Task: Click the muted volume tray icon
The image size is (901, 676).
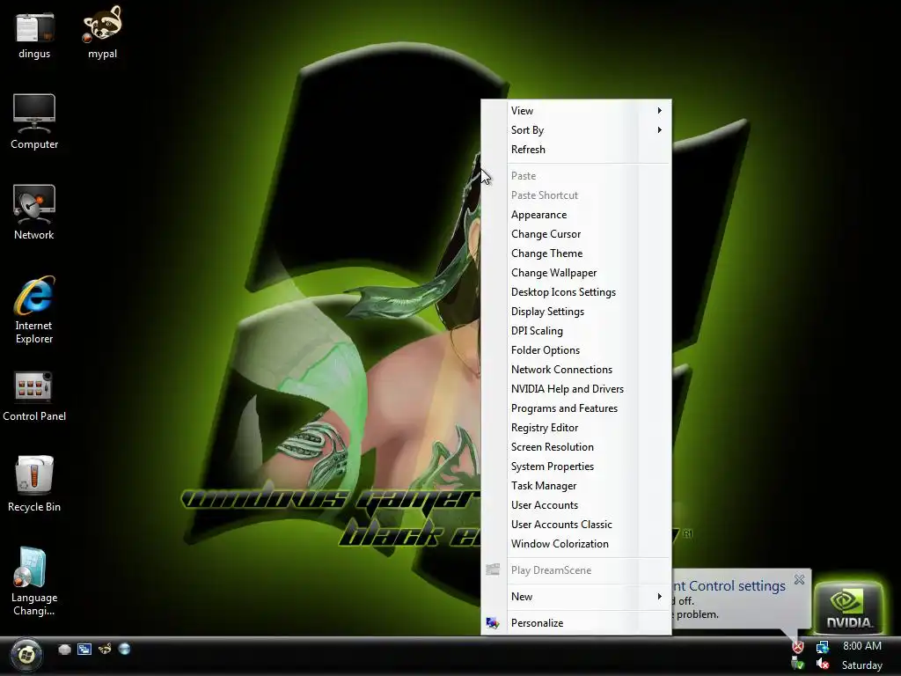Action: click(823, 665)
